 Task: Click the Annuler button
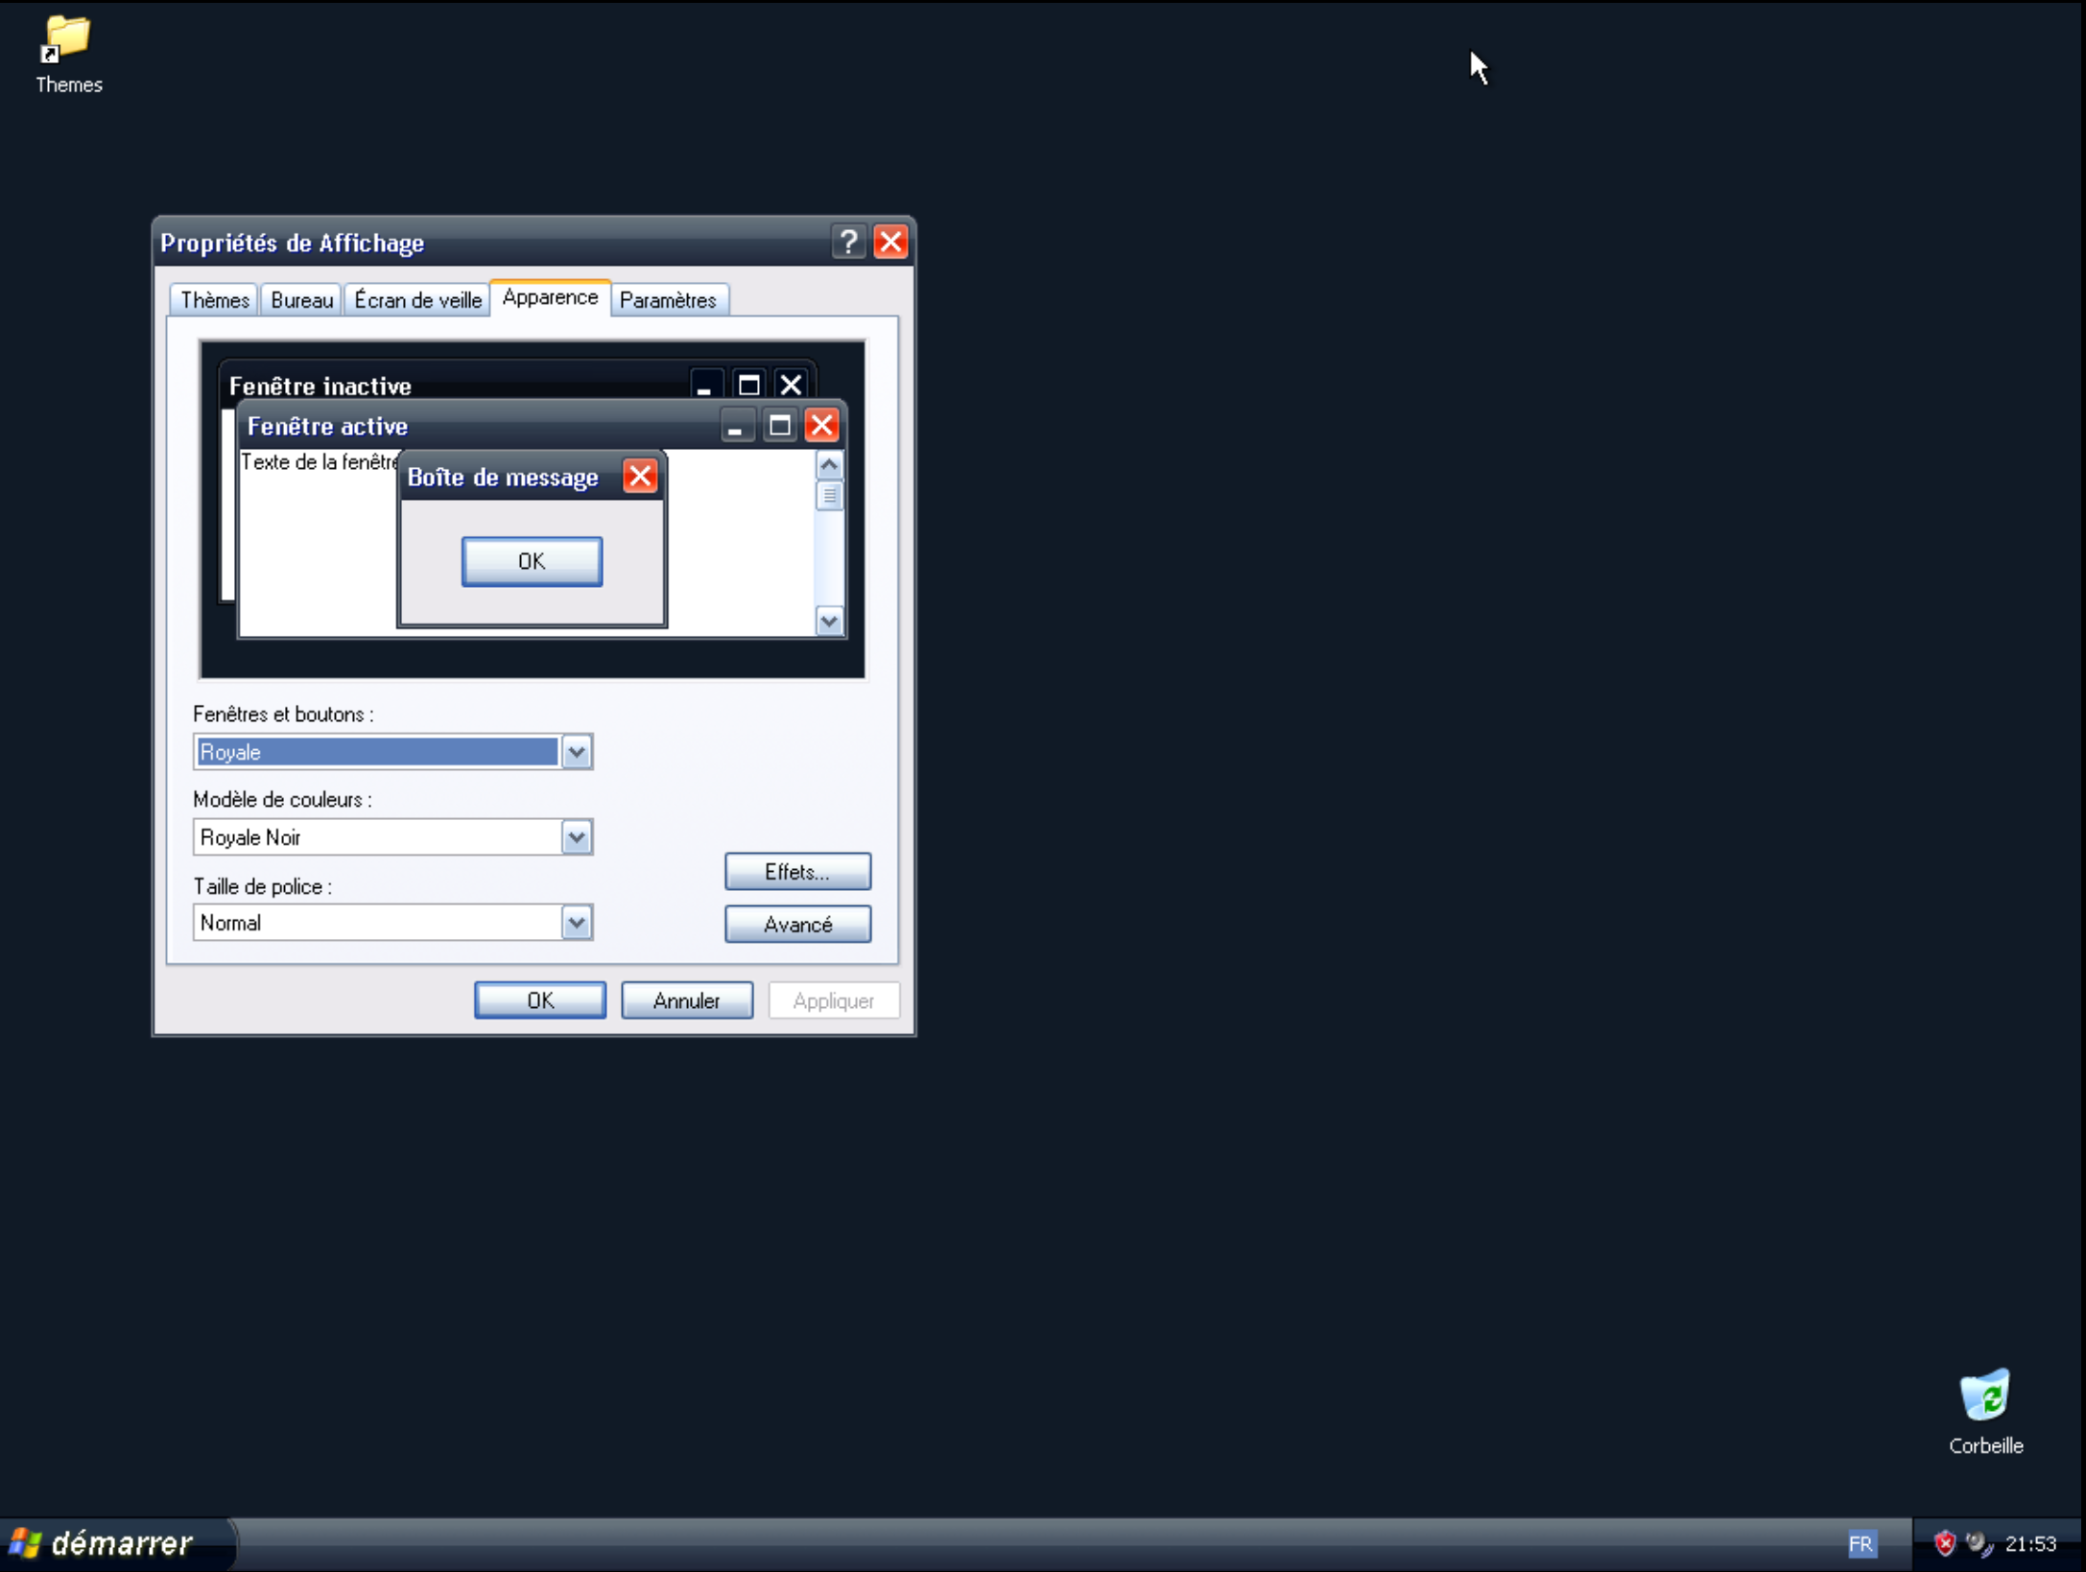[686, 1000]
